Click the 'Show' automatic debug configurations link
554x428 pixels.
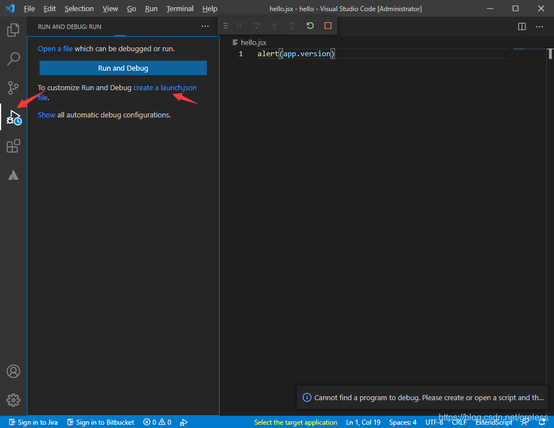[x=46, y=115]
